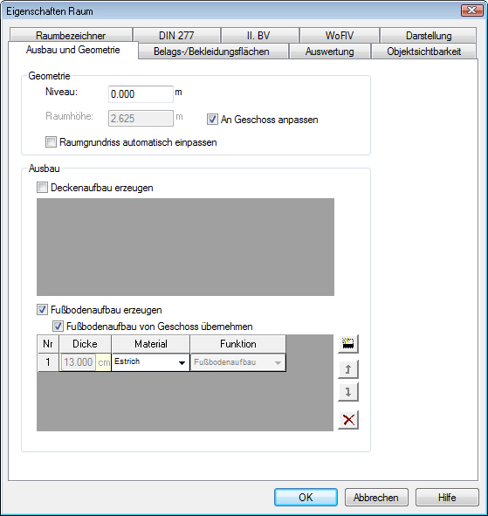The image size is (488, 516).
Task: Move layer up arrow icon
Action: [x=348, y=369]
